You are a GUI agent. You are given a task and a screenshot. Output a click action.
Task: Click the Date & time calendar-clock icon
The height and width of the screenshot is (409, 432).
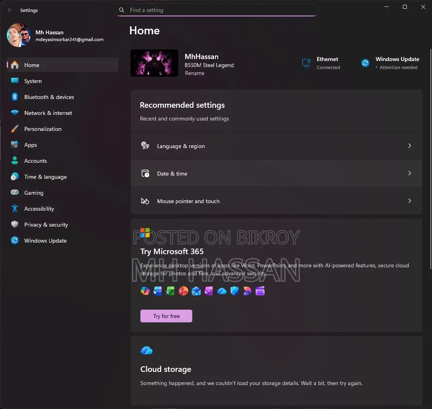145,173
